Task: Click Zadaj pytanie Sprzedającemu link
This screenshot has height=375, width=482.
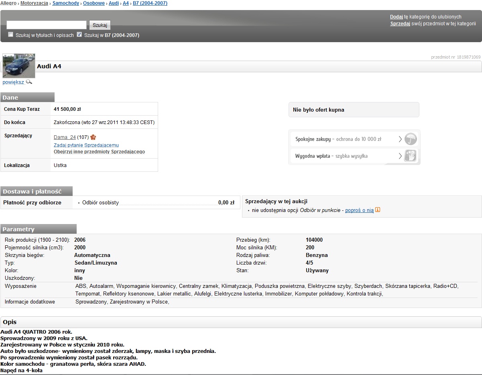Action: pos(86,145)
